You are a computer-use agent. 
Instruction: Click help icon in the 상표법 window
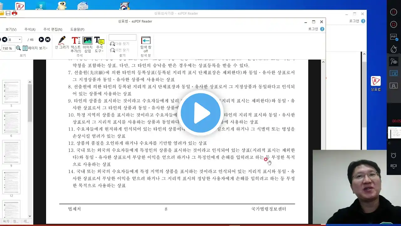322,29
